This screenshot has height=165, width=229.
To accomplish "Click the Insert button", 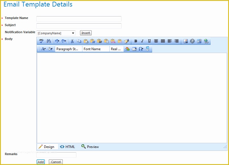I will [x=86, y=33].
